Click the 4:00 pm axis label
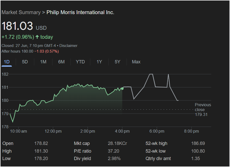230x167 pixels. coord(122,131)
